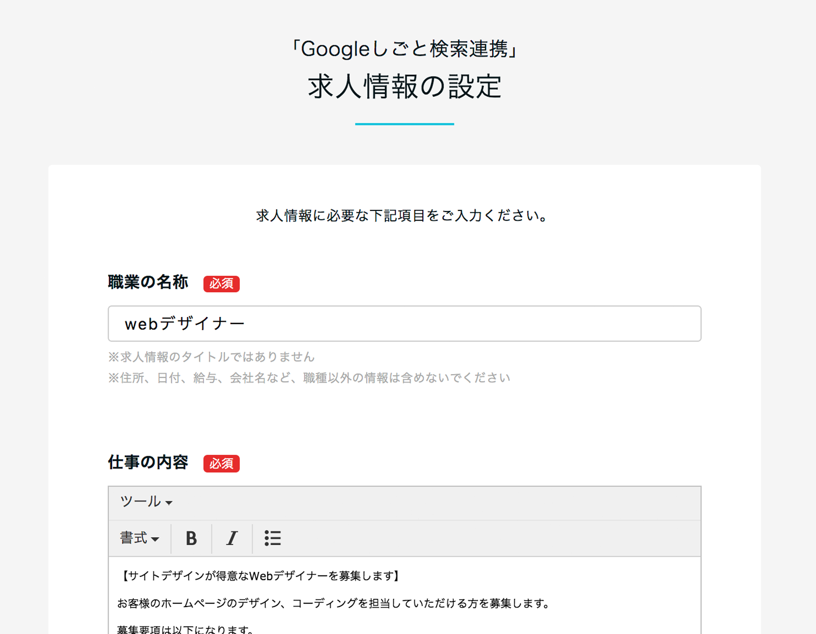Viewport: 816px width, 634px height.
Task: Click the editor line starting with お客様のホームページ
Action: 335,603
